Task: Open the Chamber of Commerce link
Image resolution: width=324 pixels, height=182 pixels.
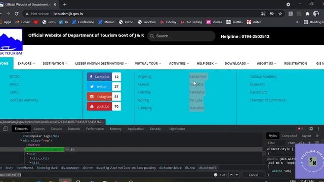Action: click(268, 100)
